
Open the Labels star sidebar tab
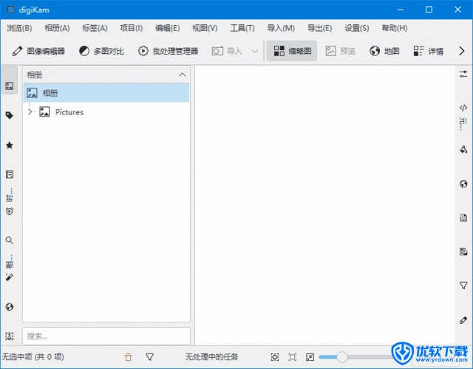point(10,145)
